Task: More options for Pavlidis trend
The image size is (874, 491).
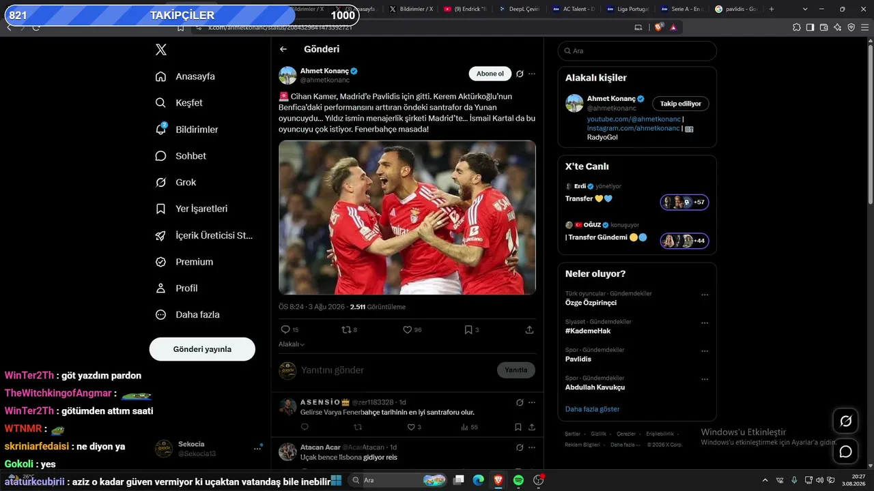Action: point(705,351)
